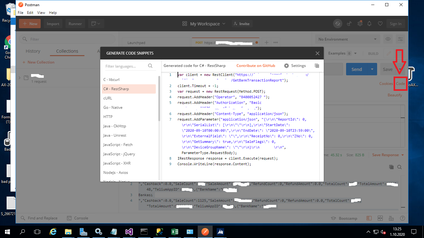Open the Postman Console
Screen dimensions: 424x238
pos(78,218)
